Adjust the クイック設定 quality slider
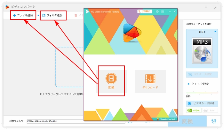224x130 pixels. 202,93
